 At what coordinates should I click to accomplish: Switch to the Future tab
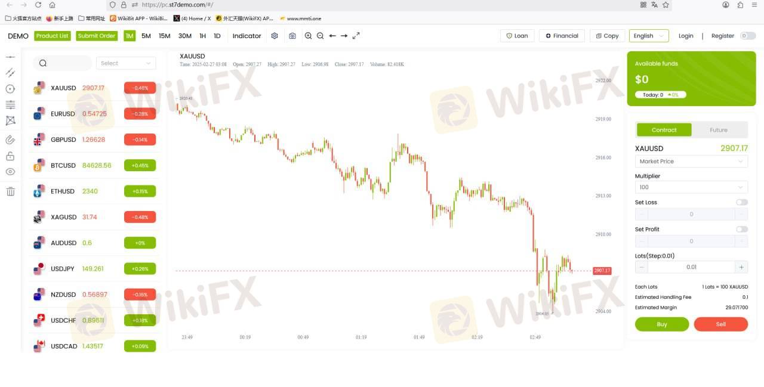click(x=719, y=130)
